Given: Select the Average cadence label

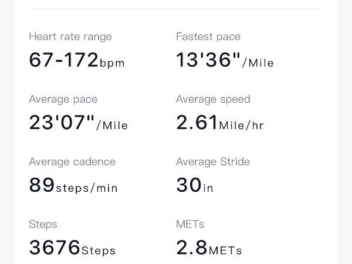Looking at the screenshot, I should tap(72, 161).
